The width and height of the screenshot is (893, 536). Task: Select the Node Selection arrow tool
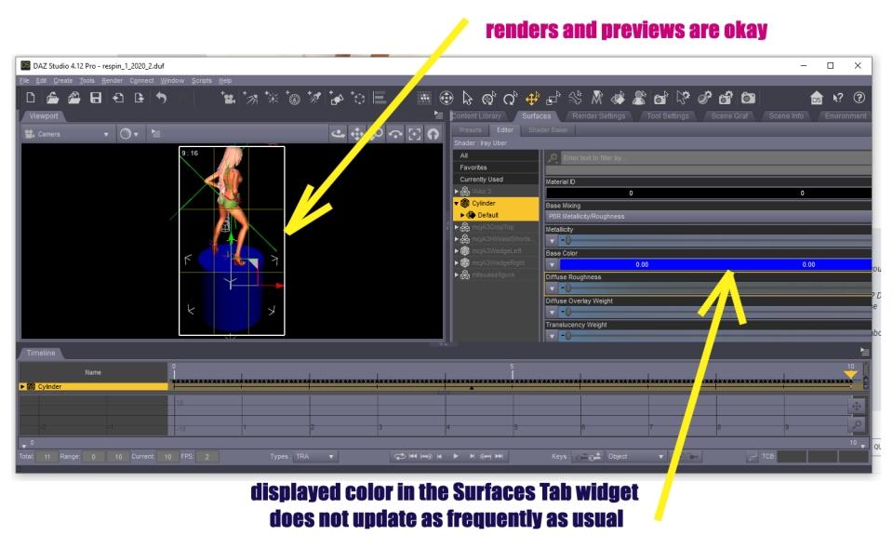click(x=468, y=99)
